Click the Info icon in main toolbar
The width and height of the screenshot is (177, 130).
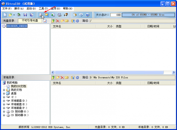(x=81, y=14)
